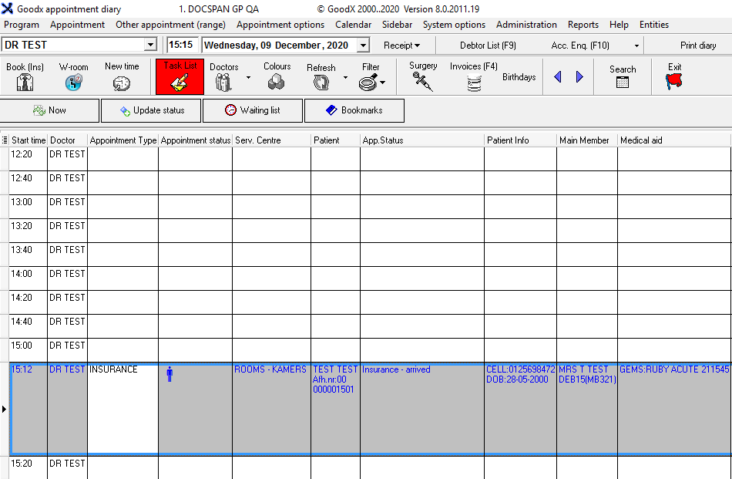Open the W-room waiting room icon

tap(73, 82)
